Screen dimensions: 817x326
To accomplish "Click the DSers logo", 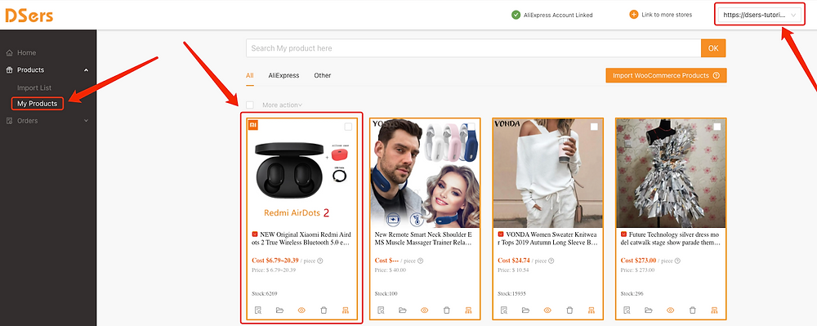I will coord(29,16).
